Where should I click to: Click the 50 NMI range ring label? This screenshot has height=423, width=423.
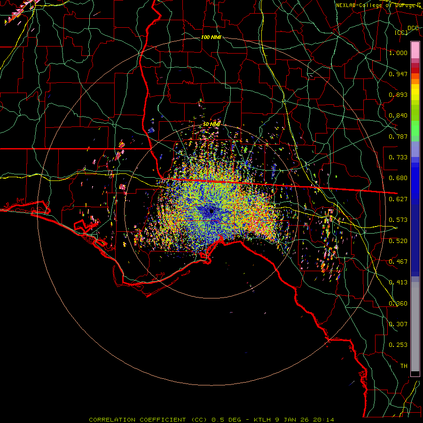[x=211, y=124]
